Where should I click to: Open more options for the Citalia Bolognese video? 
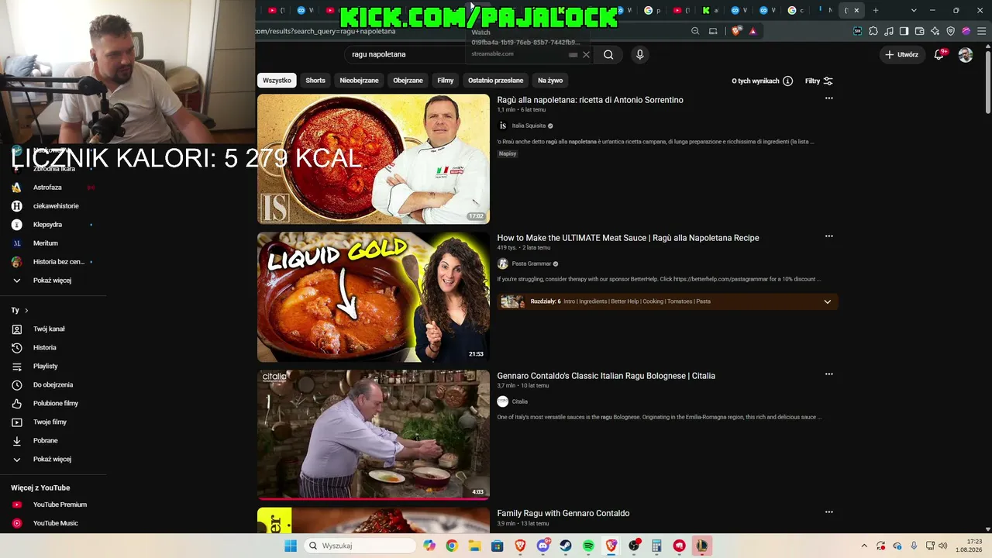pos(828,374)
